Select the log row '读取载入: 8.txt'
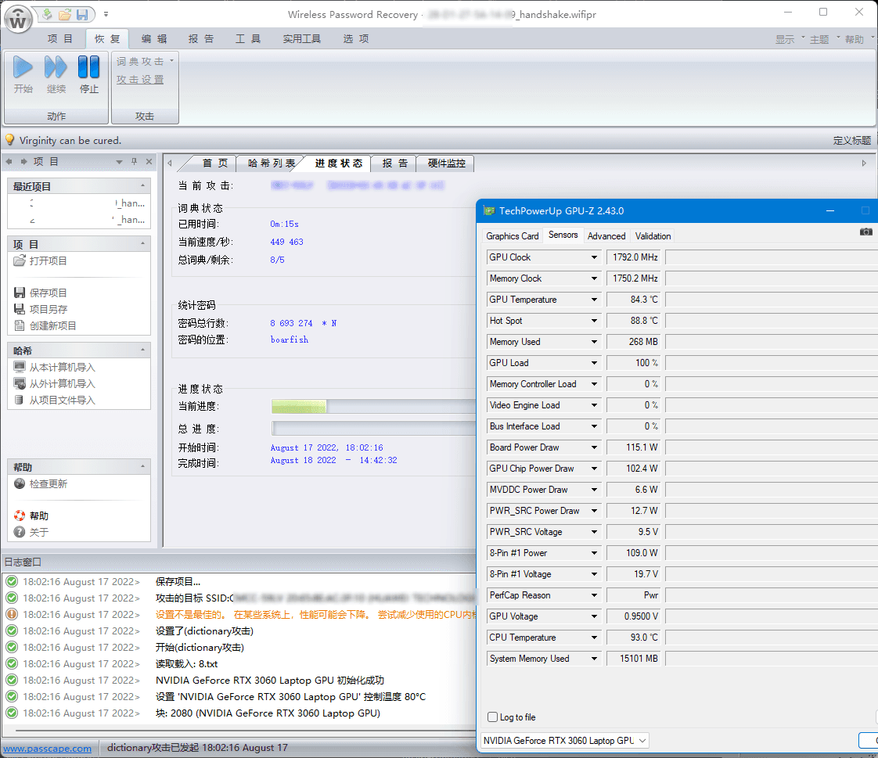The width and height of the screenshot is (878, 758). 239,664
